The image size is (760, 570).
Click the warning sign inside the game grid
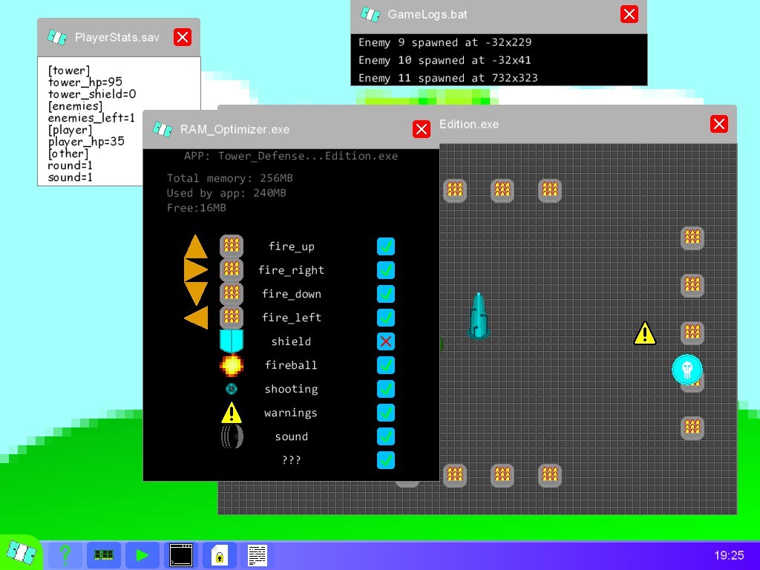point(644,333)
